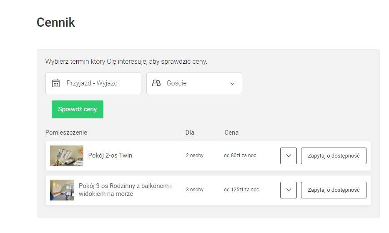
Task: Click the Sprawdź ceny button
Action: 78,110
